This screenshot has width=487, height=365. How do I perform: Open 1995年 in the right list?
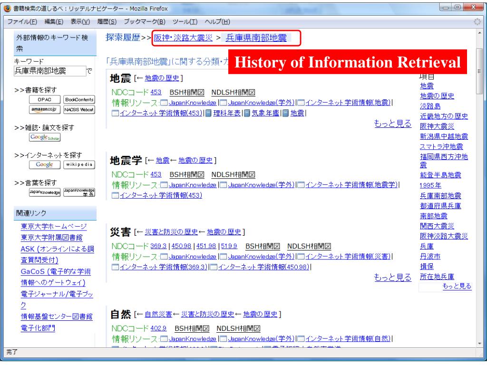pos(430,185)
